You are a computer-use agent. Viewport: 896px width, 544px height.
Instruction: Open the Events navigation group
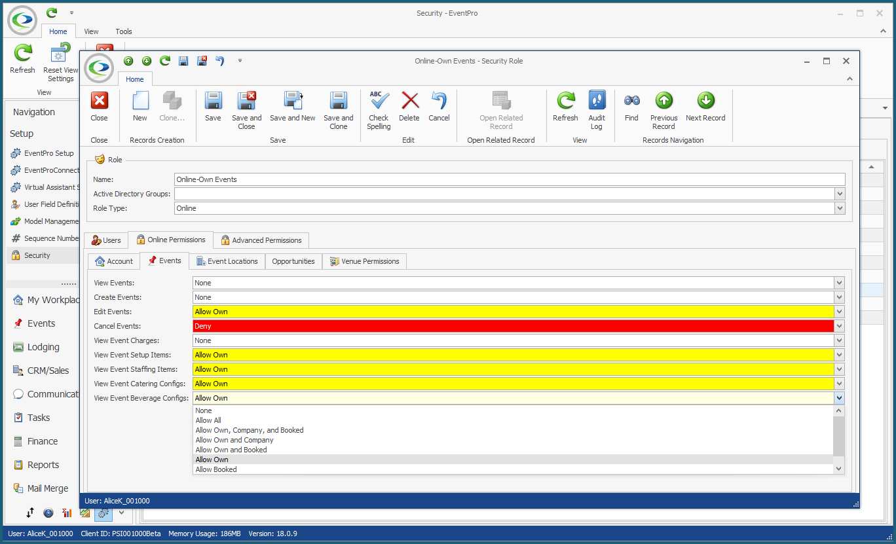click(41, 323)
